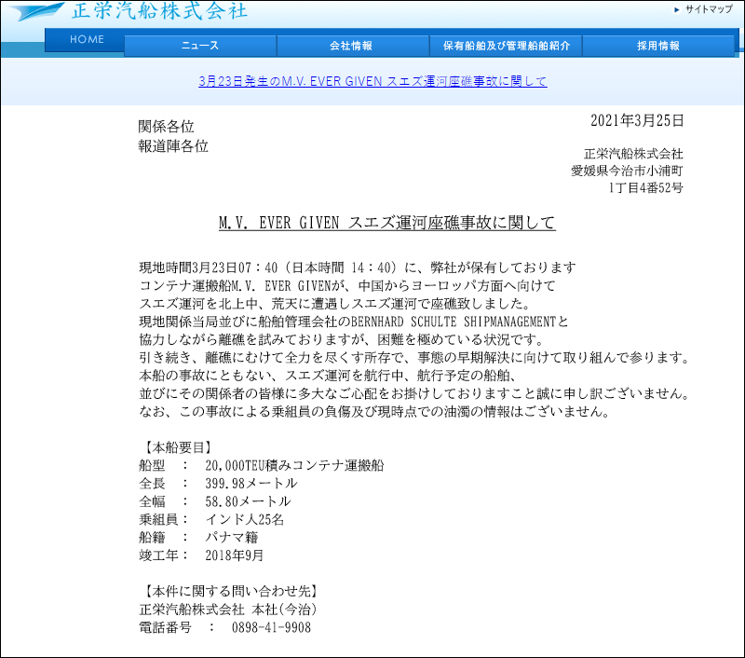This screenshot has width=745, height=658.
Task: Click the 20,000TEU積みコンテナ運搬船 value
Action: pyautogui.click(x=294, y=465)
